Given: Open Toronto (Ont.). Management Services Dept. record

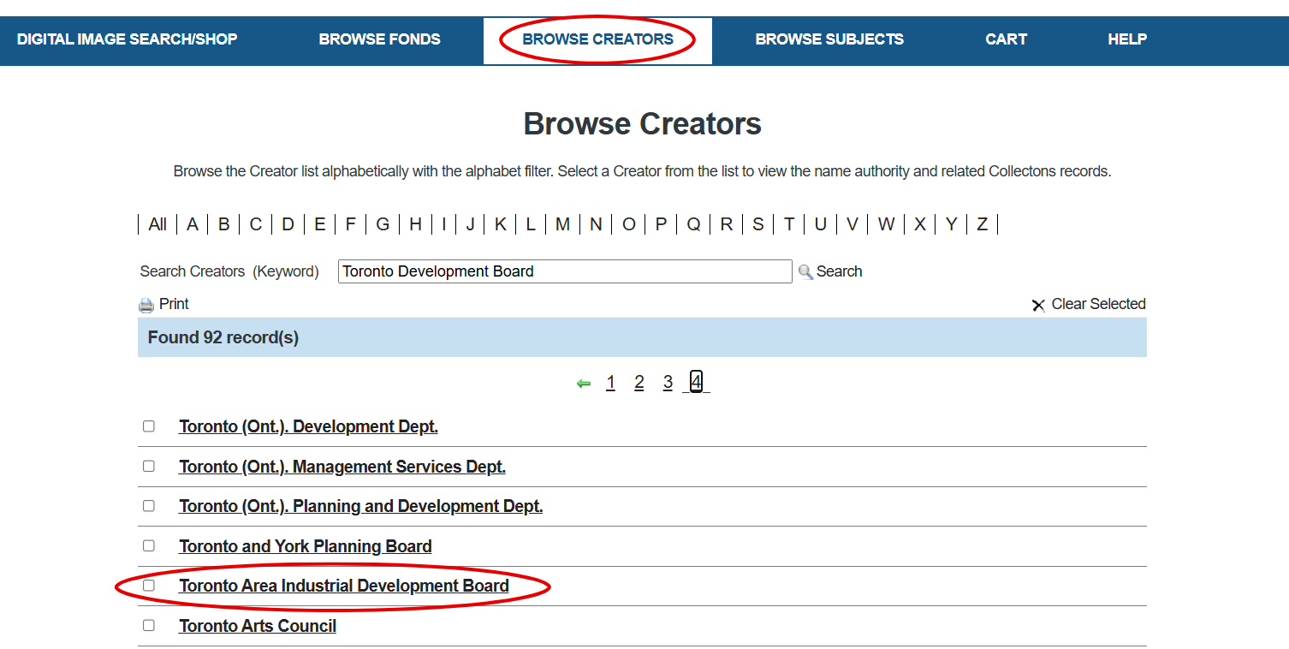Looking at the screenshot, I should (342, 467).
